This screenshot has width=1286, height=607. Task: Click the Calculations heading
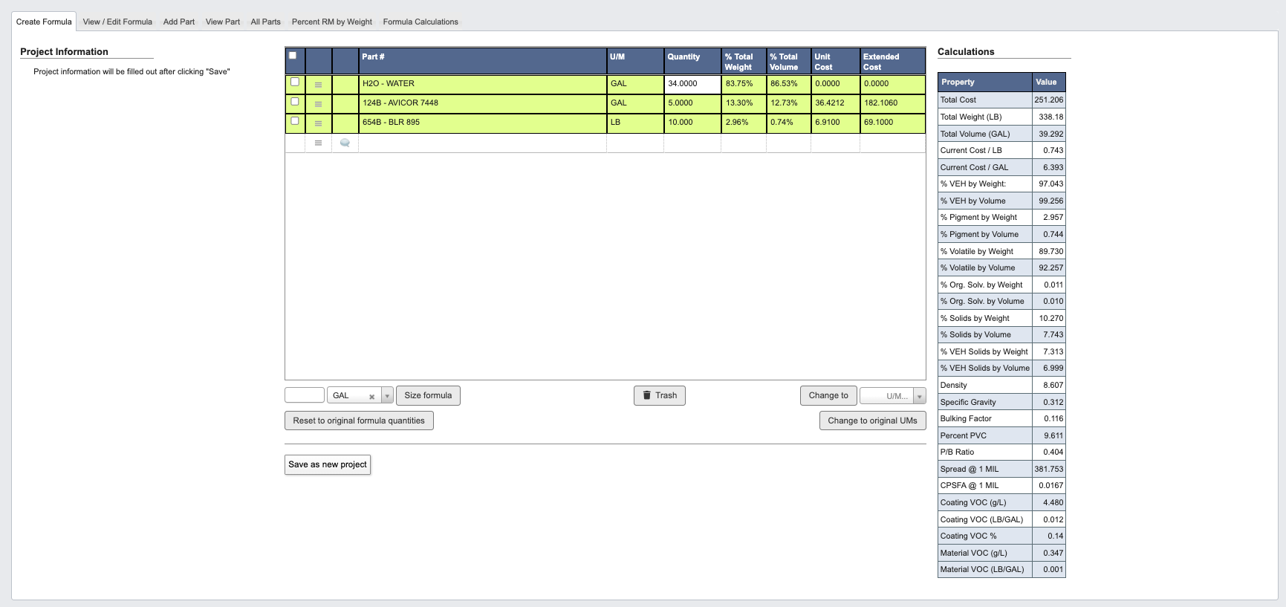point(966,51)
